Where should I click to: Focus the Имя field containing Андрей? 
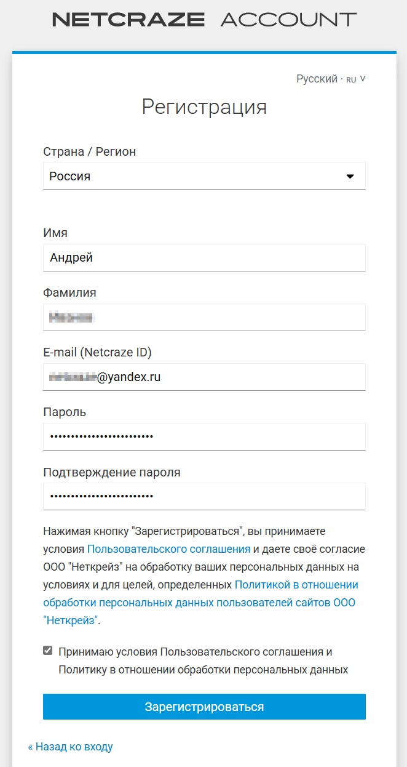[204, 257]
